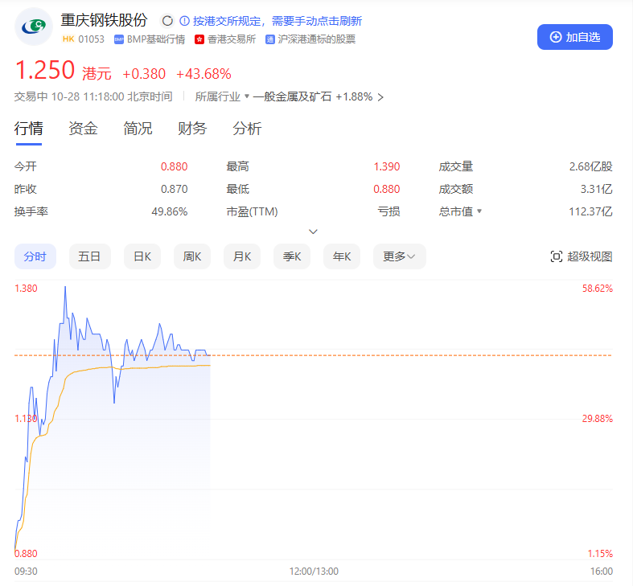Click 昨收 value 0.870

(174, 189)
